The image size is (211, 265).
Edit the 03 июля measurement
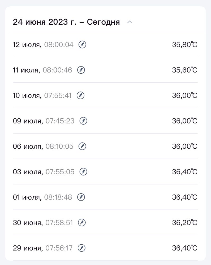coord(83,172)
